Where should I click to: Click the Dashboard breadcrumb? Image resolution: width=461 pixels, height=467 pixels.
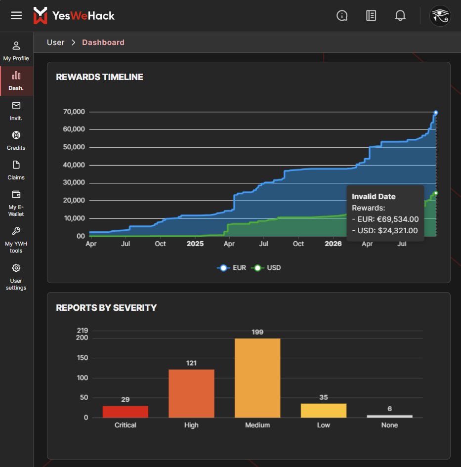click(x=103, y=42)
